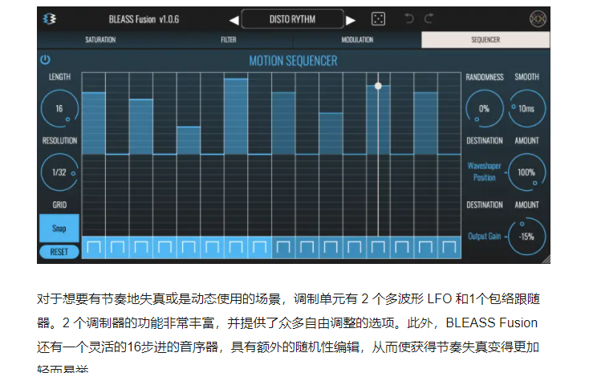
Task: Click the BLEASS logo icon
Action: coord(50,19)
